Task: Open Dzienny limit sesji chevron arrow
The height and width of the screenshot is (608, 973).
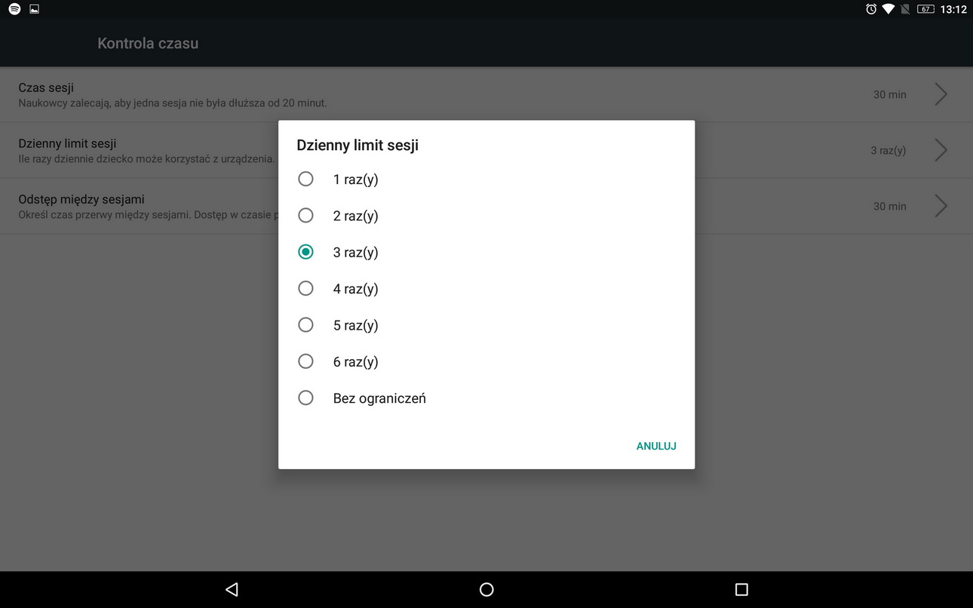Action: [941, 150]
